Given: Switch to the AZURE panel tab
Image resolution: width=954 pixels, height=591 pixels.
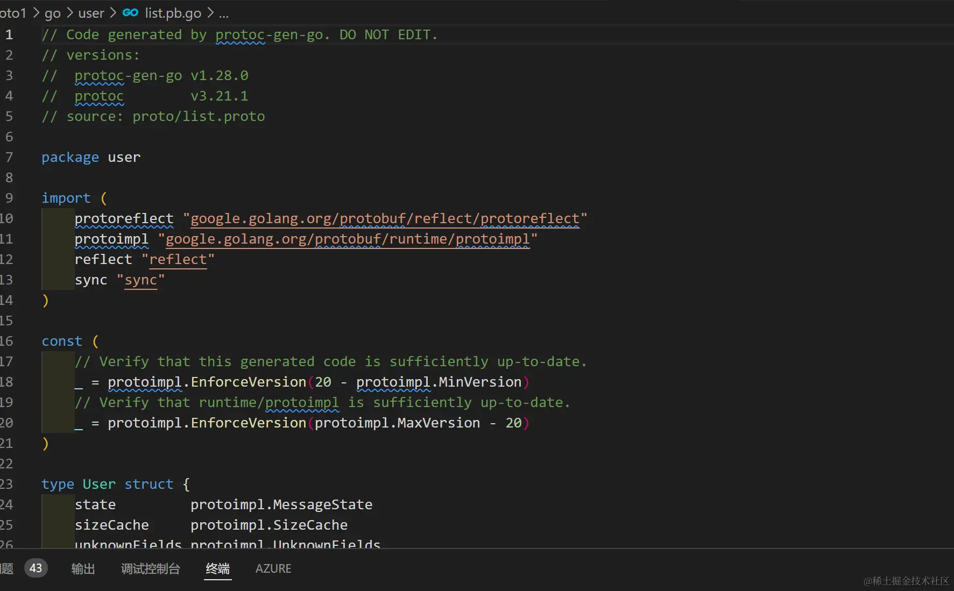Looking at the screenshot, I should click(x=273, y=568).
